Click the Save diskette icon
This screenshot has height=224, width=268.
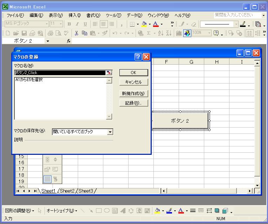(x=24, y=33)
